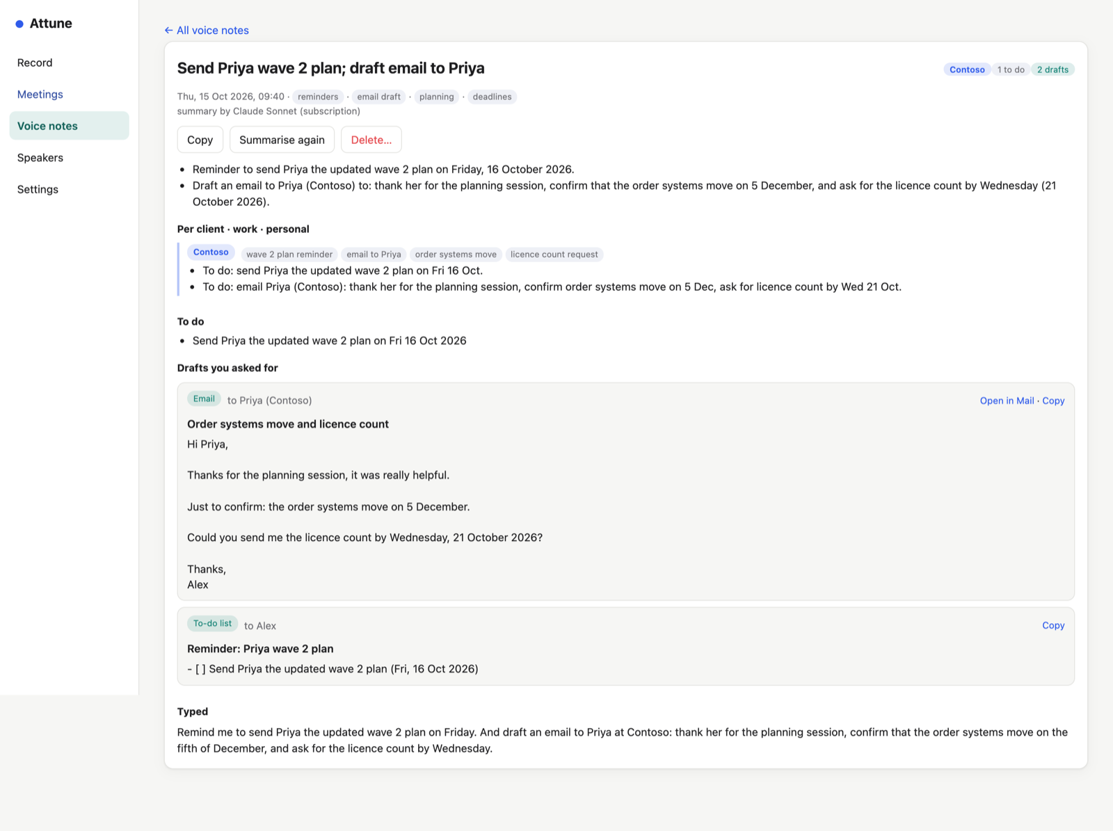Click the red Delete... button
Screen dimensions: 1113x831
[371, 140]
